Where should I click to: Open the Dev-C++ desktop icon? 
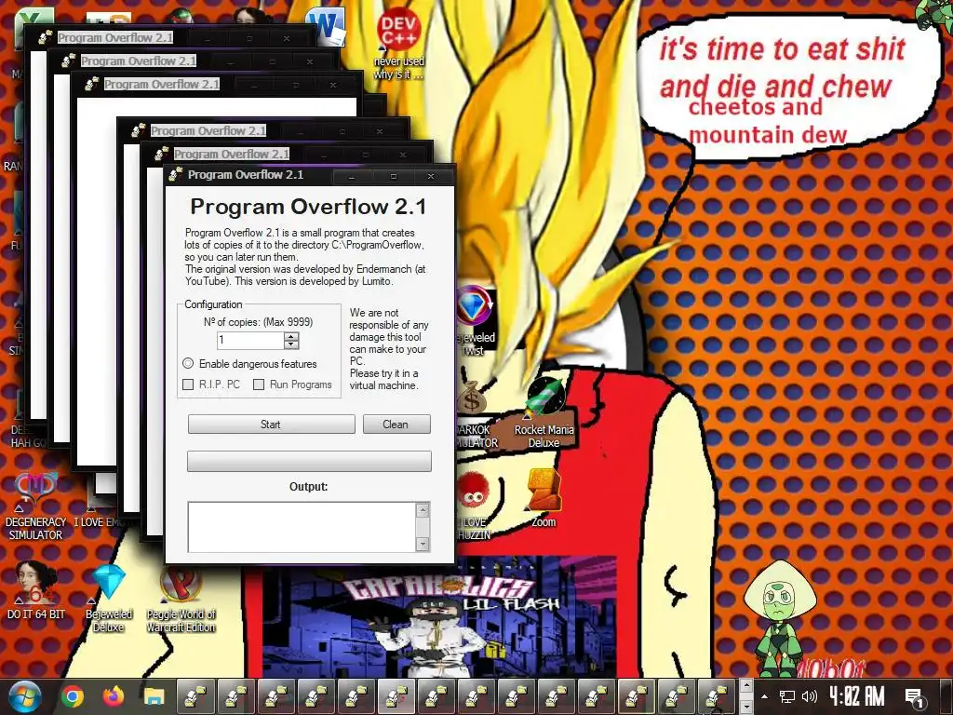tap(398, 44)
